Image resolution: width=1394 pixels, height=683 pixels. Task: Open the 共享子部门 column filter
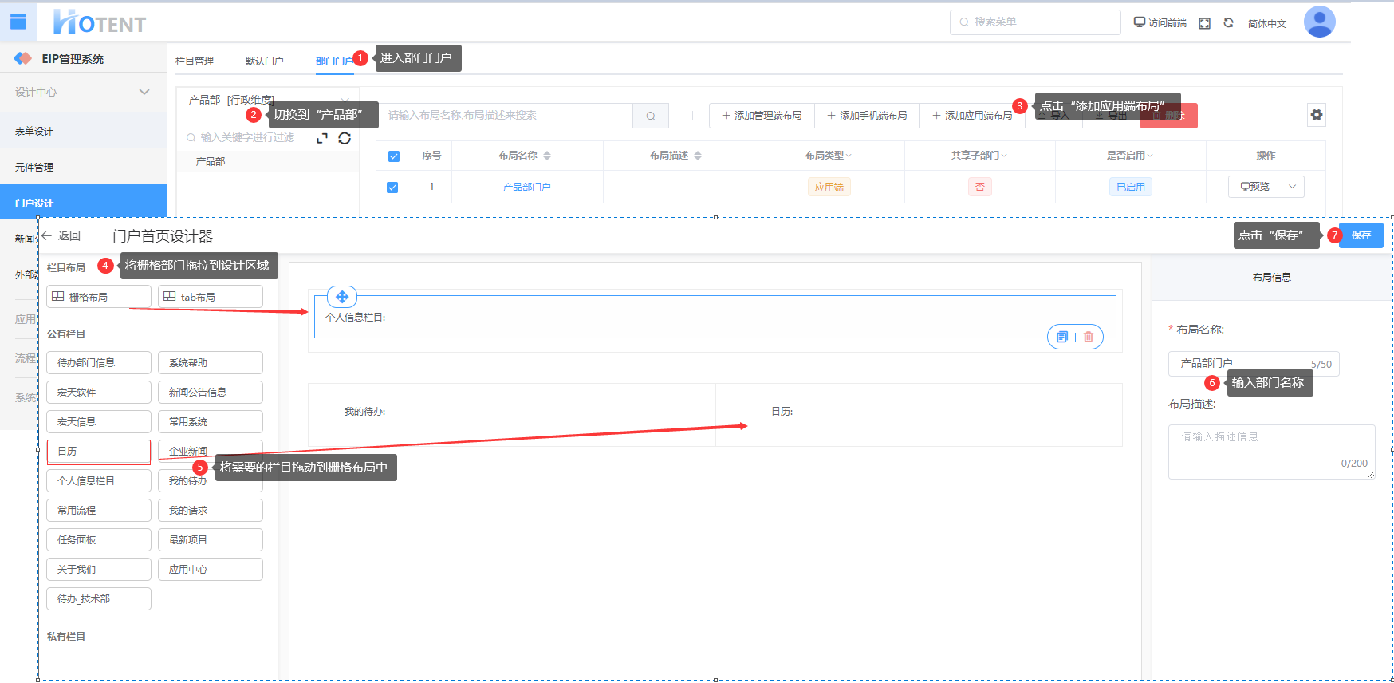tap(1004, 156)
